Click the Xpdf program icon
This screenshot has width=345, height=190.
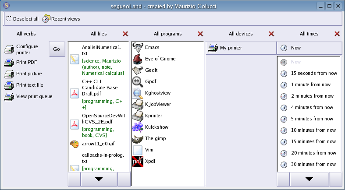(x=138, y=161)
